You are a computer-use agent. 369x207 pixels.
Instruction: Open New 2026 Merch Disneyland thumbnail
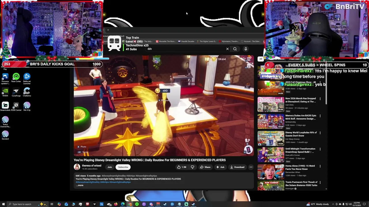click(x=271, y=104)
